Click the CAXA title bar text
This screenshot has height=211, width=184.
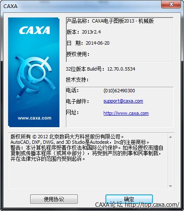[x=10, y=6]
